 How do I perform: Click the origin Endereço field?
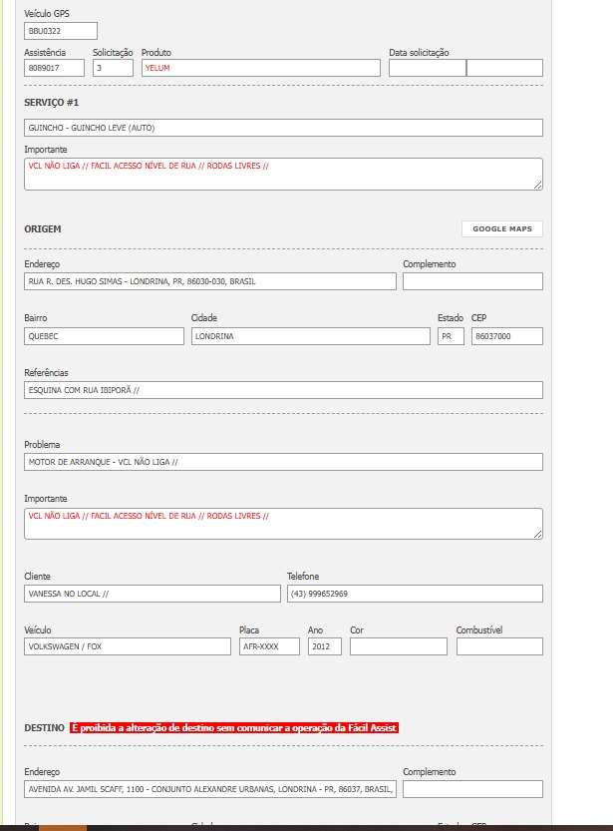[x=209, y=281]
